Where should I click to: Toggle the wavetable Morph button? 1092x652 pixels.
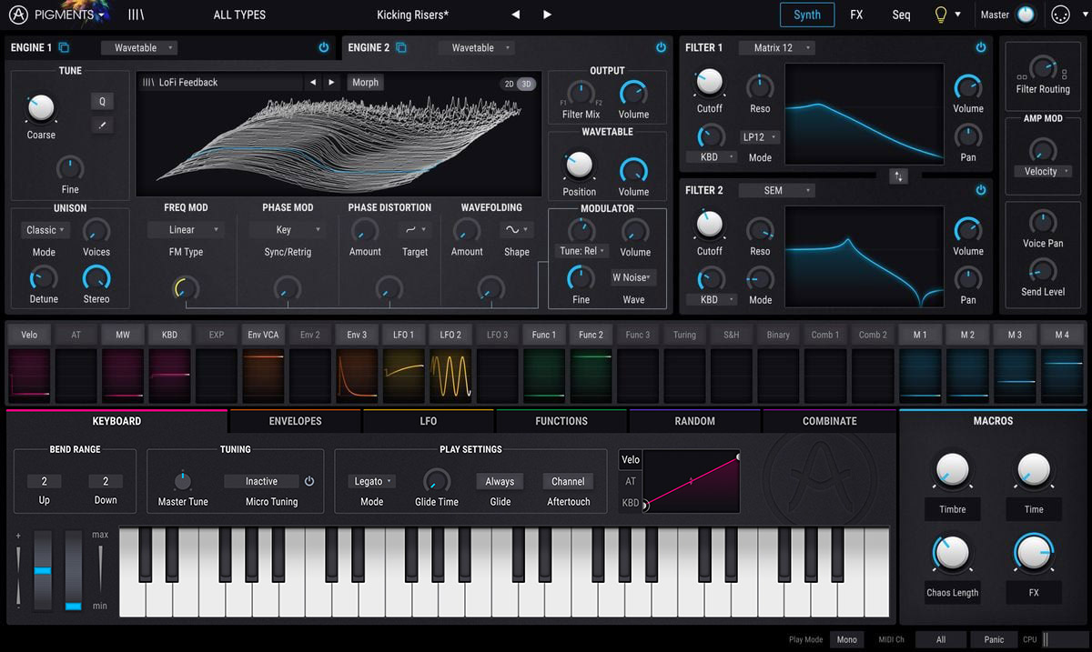[x=365, y=82]
